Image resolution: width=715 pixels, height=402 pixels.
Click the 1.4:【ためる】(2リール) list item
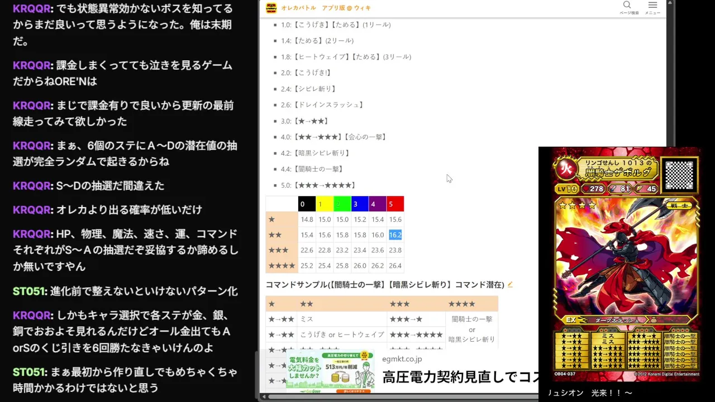click(x=317, y=41)
